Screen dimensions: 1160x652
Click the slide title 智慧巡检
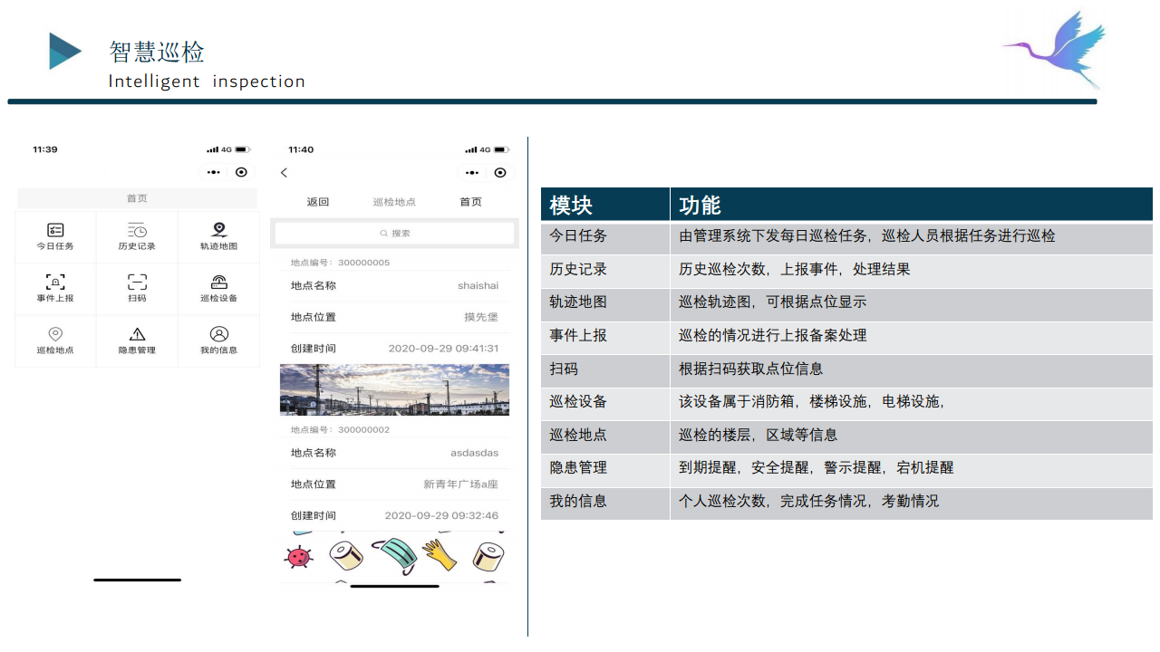[x=157, y=52]
